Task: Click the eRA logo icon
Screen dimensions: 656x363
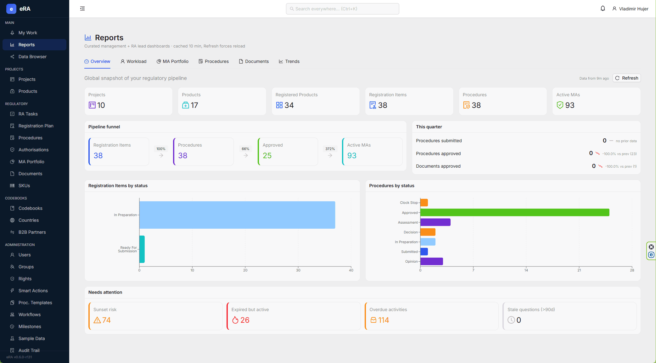Action: pyautogui.click(x=11, y=9)
